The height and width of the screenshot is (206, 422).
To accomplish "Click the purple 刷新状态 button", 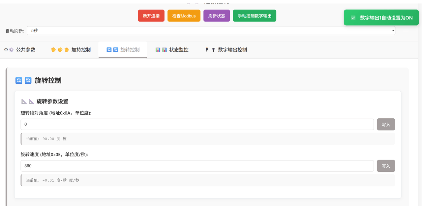I will [x=217, y=16].
